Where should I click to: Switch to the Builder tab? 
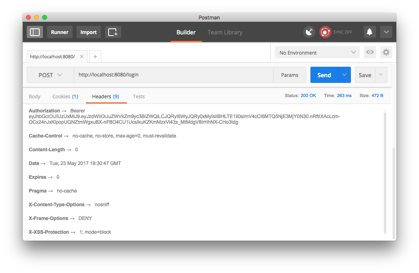(x=186, y=32)
